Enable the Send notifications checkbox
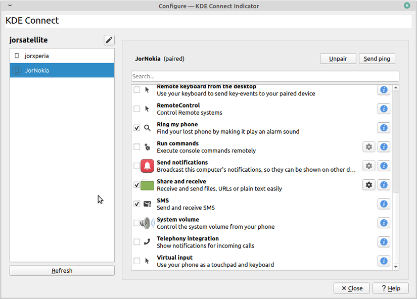The height and width of the screenshot is (299, 417). (x=136, y=166)
